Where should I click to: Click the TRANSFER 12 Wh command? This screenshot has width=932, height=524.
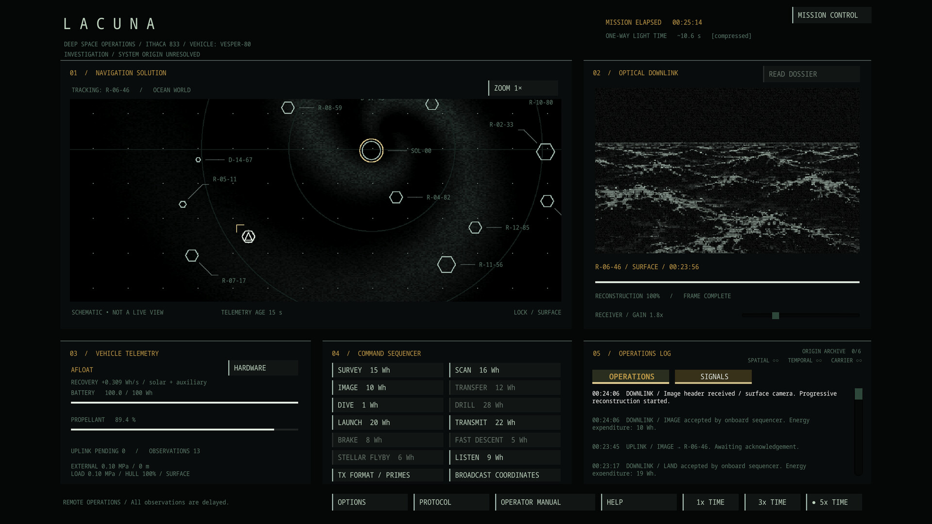[505, 388]
